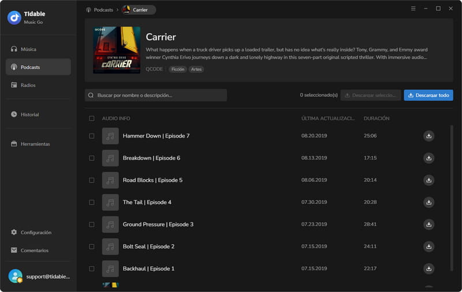
Task: Click the date 08.20.2019
Action: pos(314,136)
